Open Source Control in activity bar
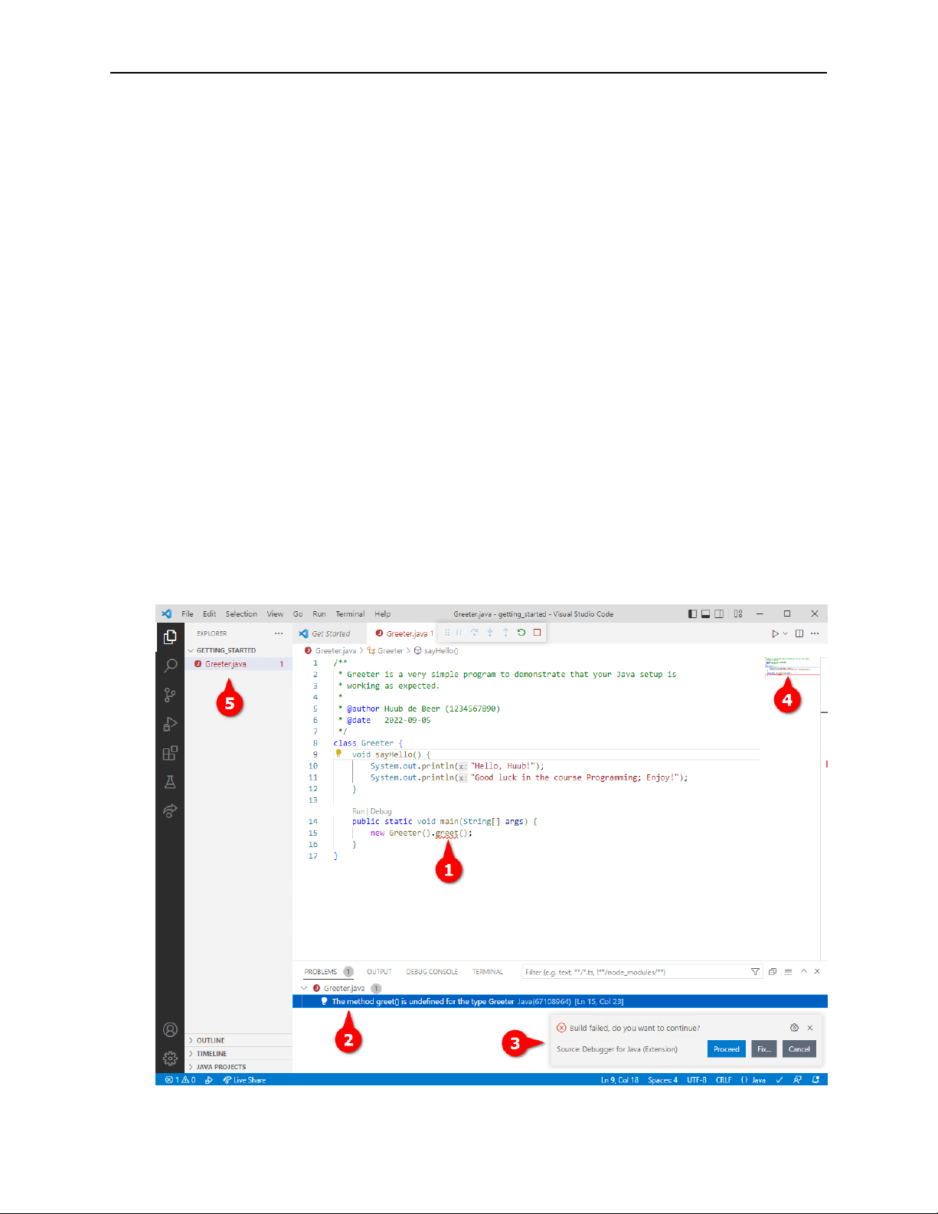This screenshot has height=1214, width=938. point(170,695)
